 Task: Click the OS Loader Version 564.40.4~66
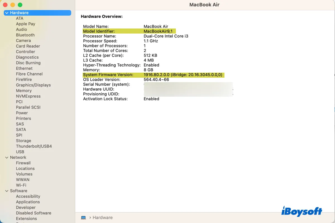156,80
